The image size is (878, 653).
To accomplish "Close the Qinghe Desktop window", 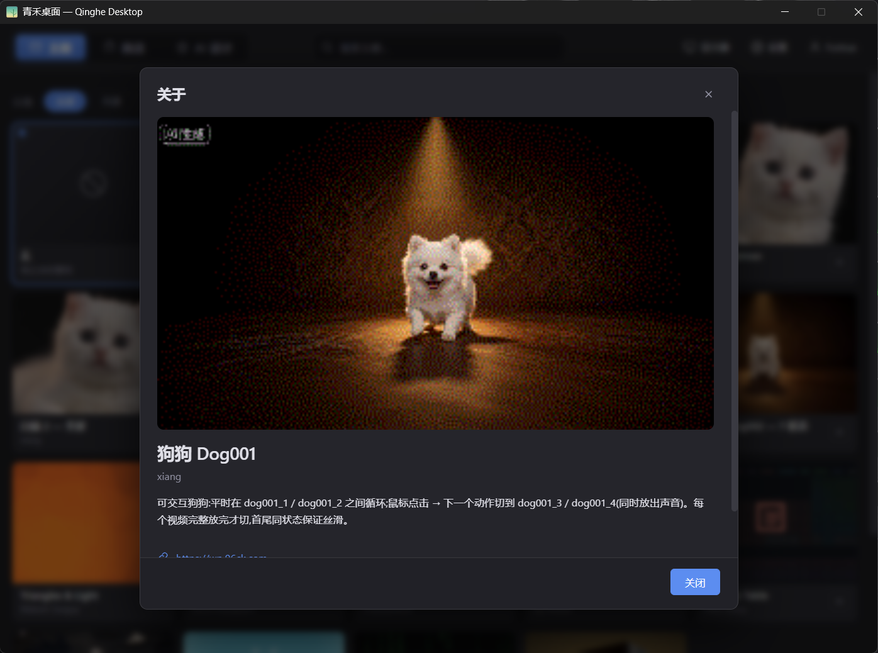I will click(859, 12).
